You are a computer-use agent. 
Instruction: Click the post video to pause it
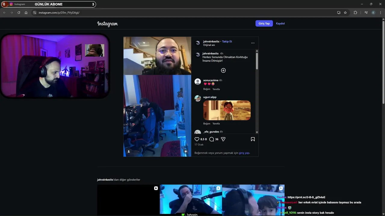tap(157, 97)
